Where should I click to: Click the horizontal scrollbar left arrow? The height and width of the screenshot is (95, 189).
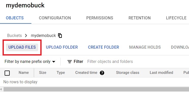pyautogui.click(x=1, y=89)
